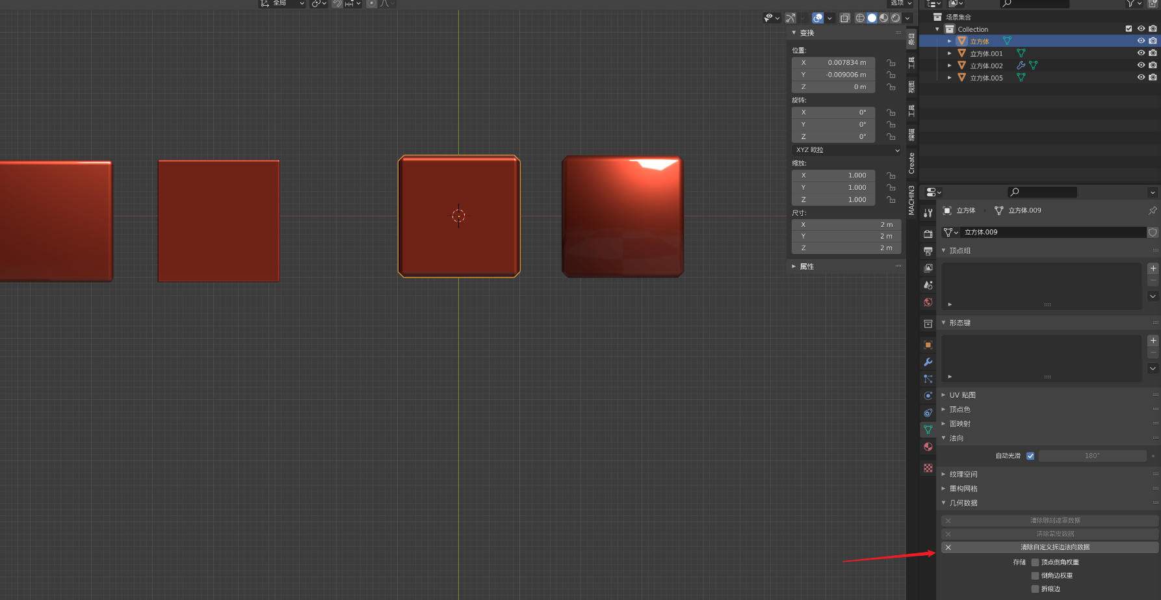Open the Physics properties tab
Image resolution: width=1161 pixels, height=600 pixels.
[928, 396]
